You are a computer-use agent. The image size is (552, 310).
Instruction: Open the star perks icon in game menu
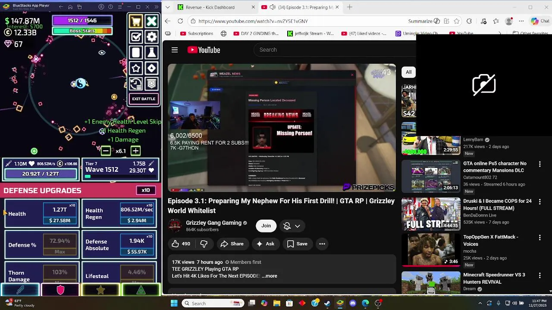click(136, 68)
